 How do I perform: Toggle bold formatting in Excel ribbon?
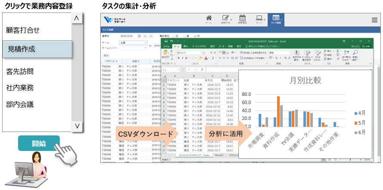(179, 58)
